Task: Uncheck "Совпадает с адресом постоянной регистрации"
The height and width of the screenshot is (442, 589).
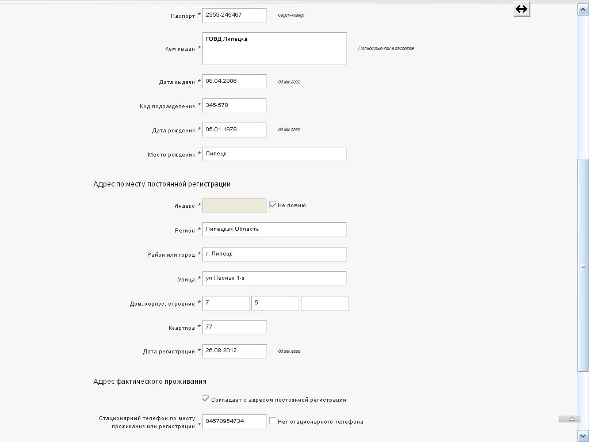Action: tap(206, 399)
